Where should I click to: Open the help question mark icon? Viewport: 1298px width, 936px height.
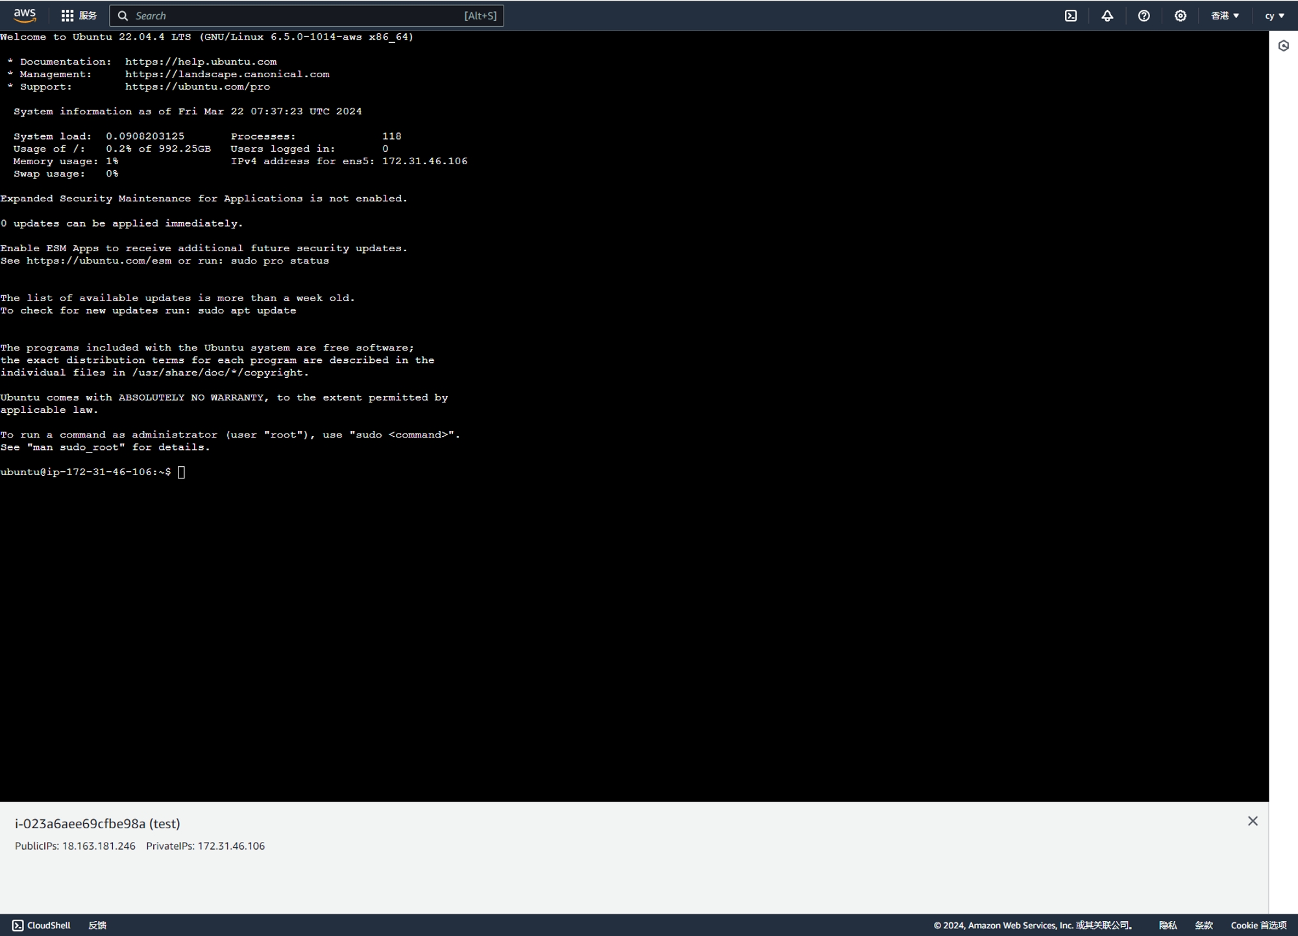pyautogui.click(x=1144, y=16)
